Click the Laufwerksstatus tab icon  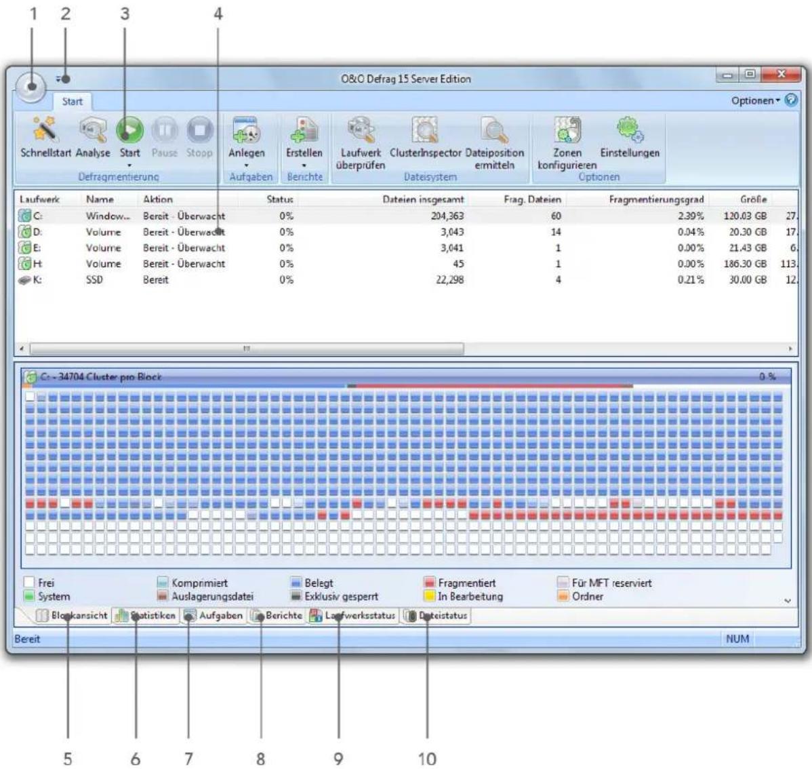coord(316,616)
